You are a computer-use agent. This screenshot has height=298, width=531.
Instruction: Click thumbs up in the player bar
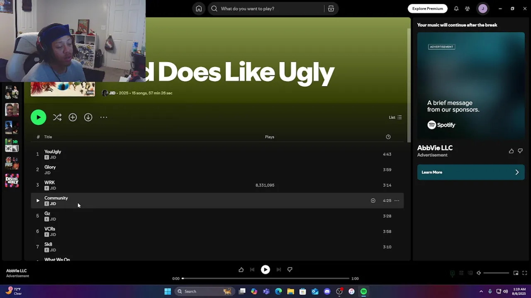coord(241,270)
